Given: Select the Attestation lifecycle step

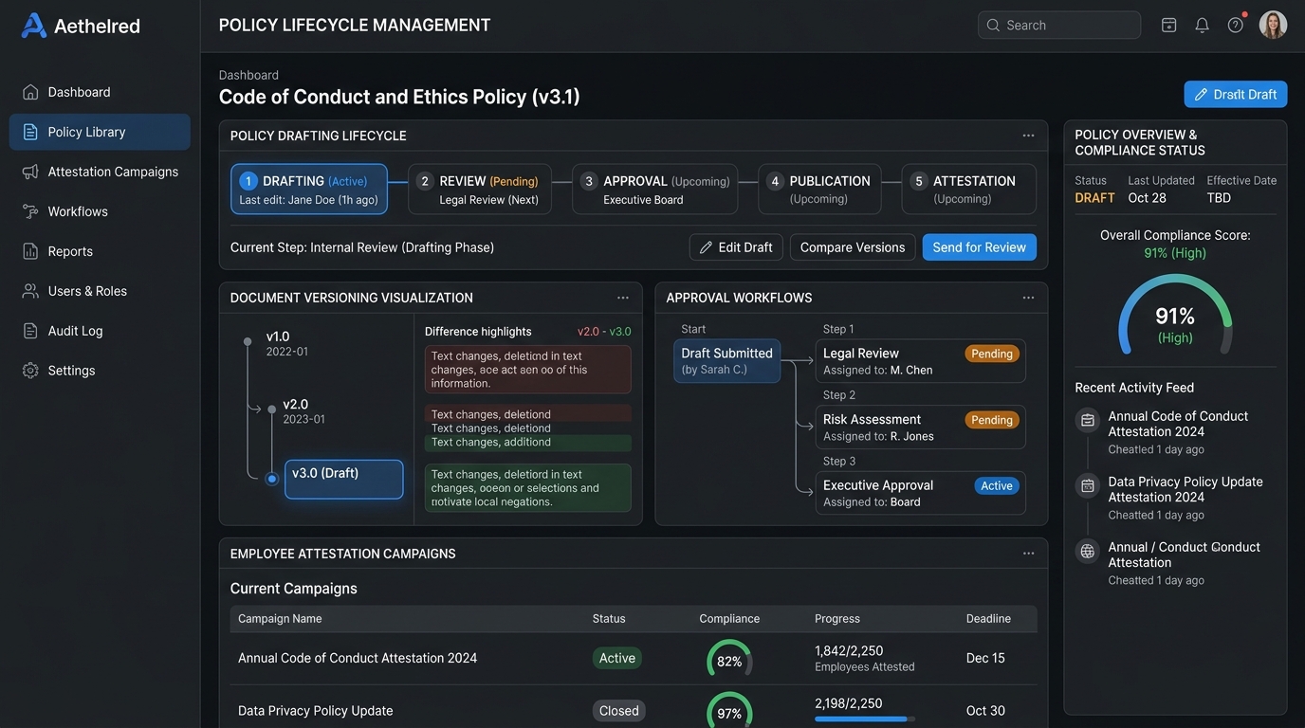Looking at the screenshot, I should pyautogui.click(x=968, y=190).
